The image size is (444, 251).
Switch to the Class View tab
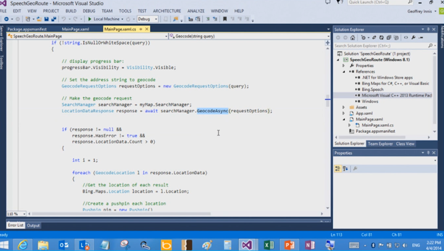[405, 144]
